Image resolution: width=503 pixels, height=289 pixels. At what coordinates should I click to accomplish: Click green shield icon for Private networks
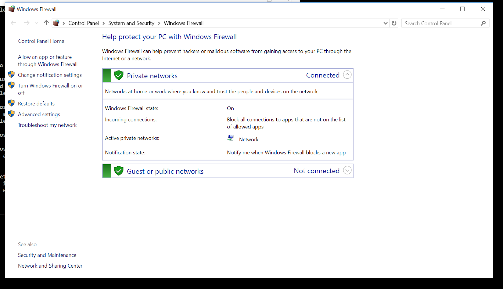coord(119,75)
